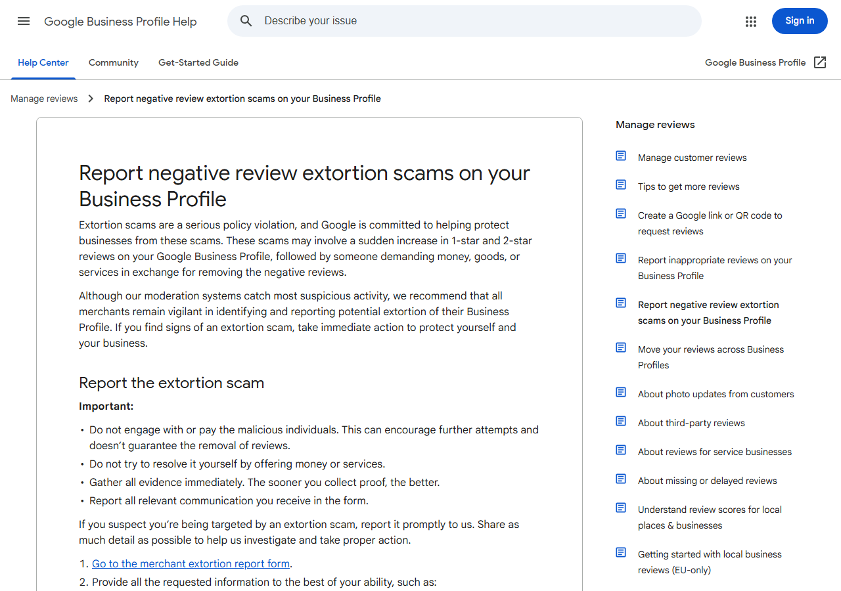The width and height of the screenshot is (841, 591).
Task: Click the Manage reviews sidebar heading
Action: (655, 125)
